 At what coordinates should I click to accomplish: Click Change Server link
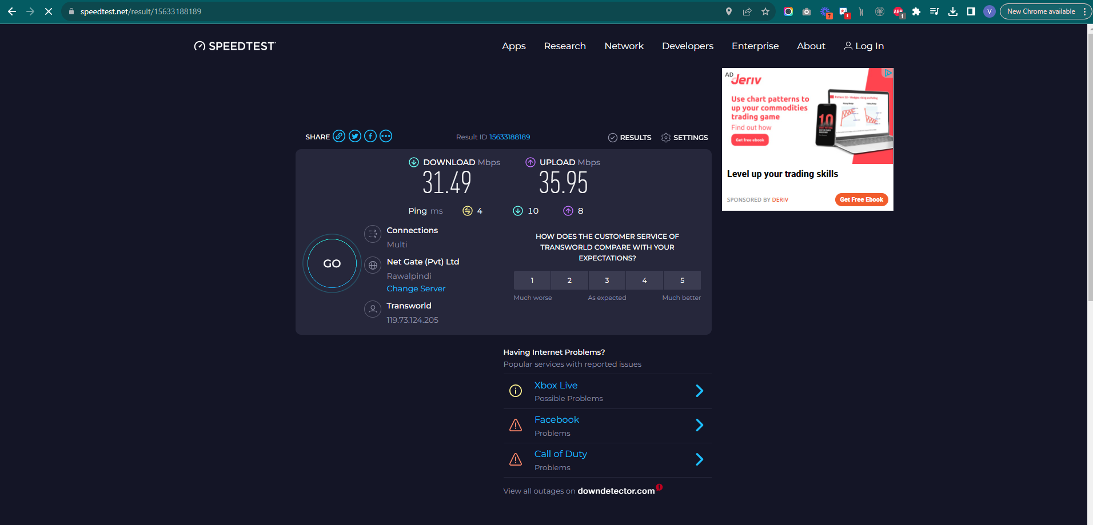(x=416, y=289)
